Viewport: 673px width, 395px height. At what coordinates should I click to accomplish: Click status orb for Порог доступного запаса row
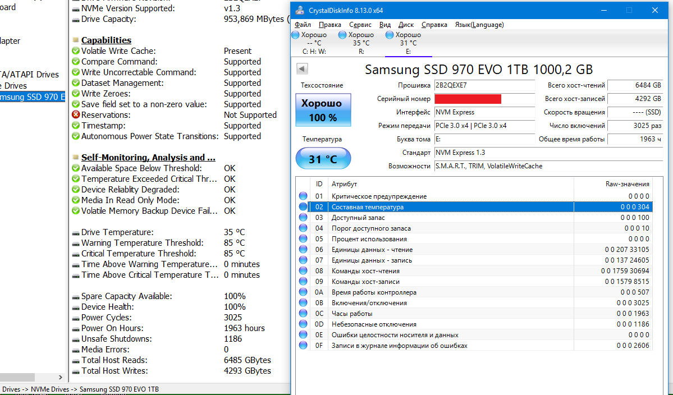[x=303, y=228]
